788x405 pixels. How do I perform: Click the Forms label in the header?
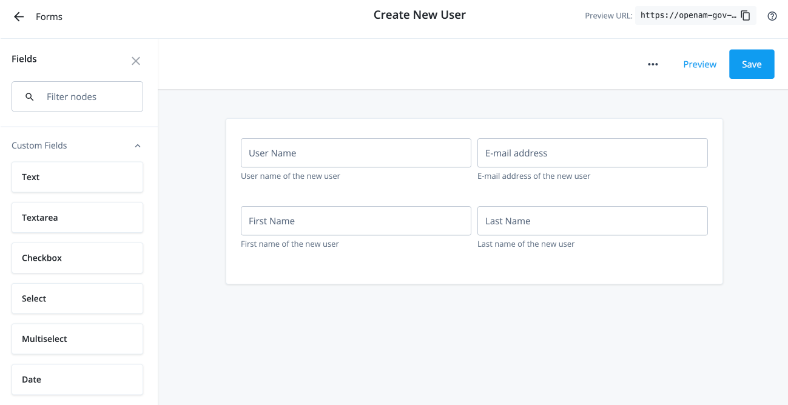coord(49,16)
